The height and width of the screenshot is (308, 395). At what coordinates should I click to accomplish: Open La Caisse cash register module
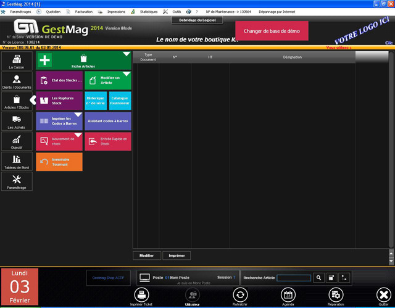(x=17, y=61)
